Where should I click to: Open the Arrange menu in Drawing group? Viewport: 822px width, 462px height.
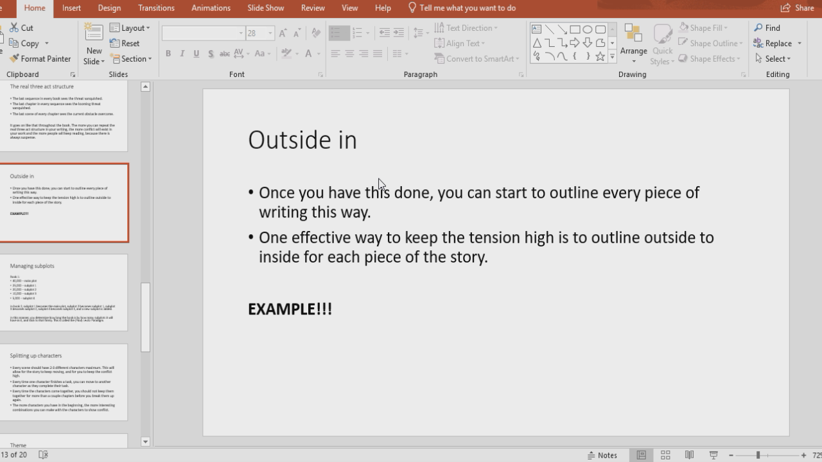coord(633,43)
